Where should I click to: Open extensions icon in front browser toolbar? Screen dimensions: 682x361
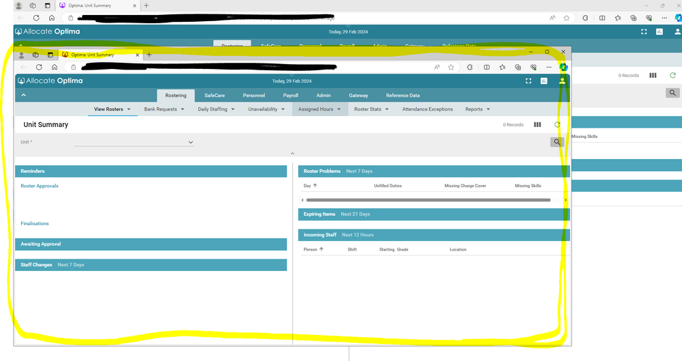tap(470, 67)
